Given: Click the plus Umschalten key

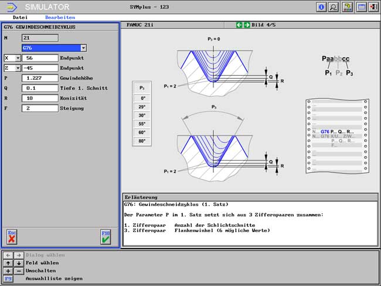Looking at the screenshot, I should coord(8,271).
